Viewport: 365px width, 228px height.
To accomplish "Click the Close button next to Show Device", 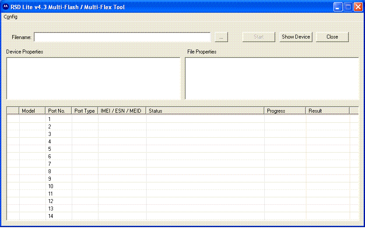I will point(332,37).
